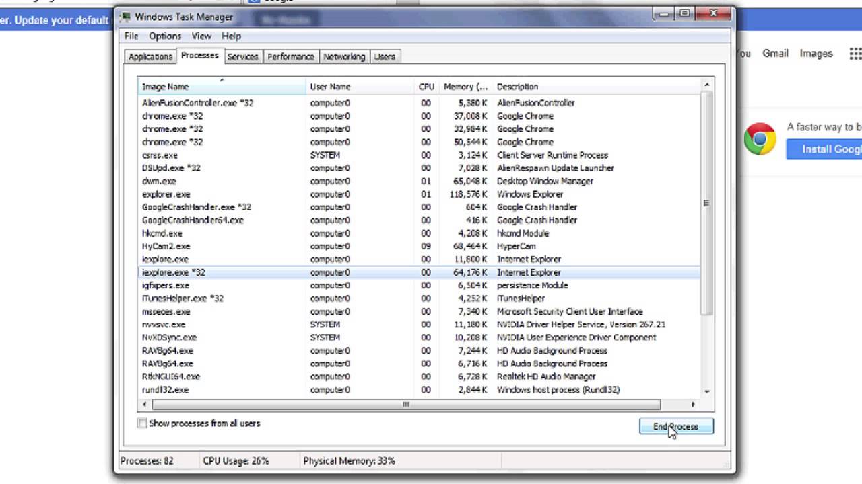This screenshot has height=484, width=862.
Task: Click the HyperCam description cell
Action: click(518, 246)
